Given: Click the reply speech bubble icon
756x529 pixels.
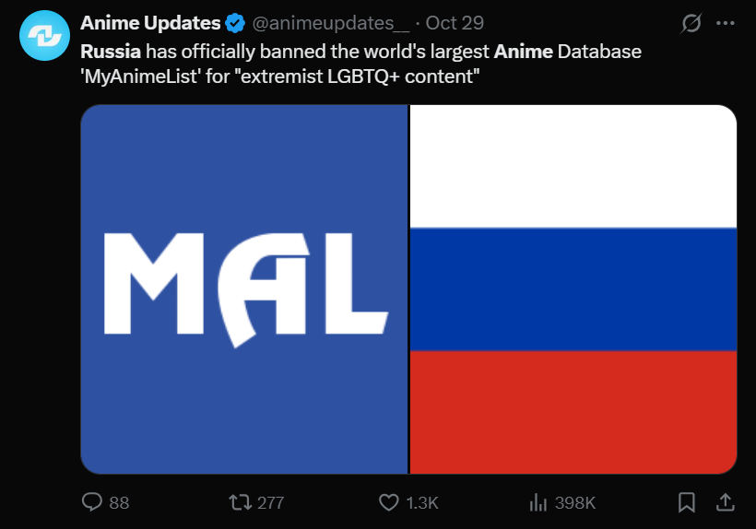Looking at the screenshot, I should click(x=92, y=502).
